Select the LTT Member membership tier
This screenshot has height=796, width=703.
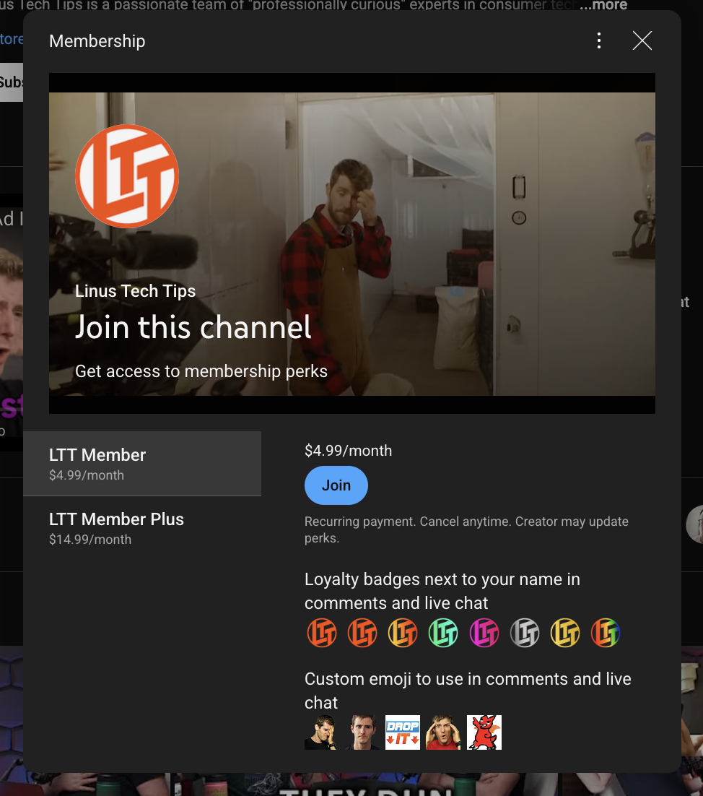coord(141,463)
